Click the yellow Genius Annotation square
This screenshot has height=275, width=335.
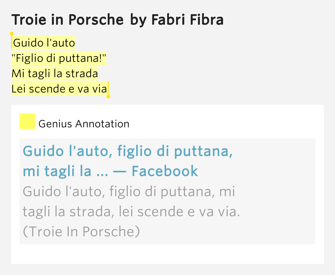click(x=27, y=121)
